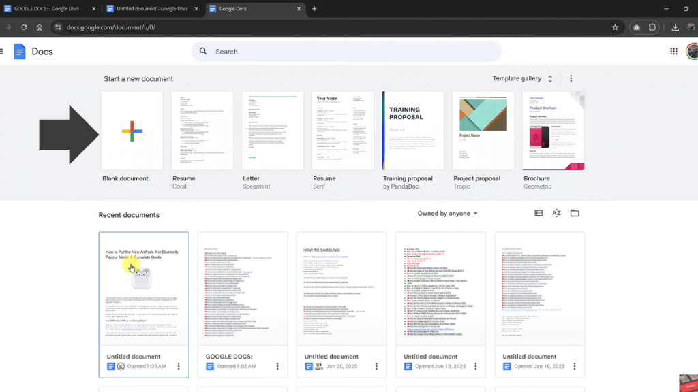Switch to Untitled document browser tab
The width and height of the screenshot is (698, 392).
[151, 8]
